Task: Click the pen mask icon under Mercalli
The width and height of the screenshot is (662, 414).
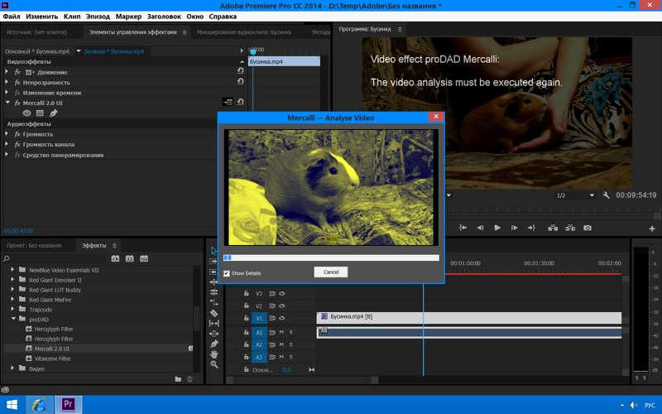Action: coord(54,113)
